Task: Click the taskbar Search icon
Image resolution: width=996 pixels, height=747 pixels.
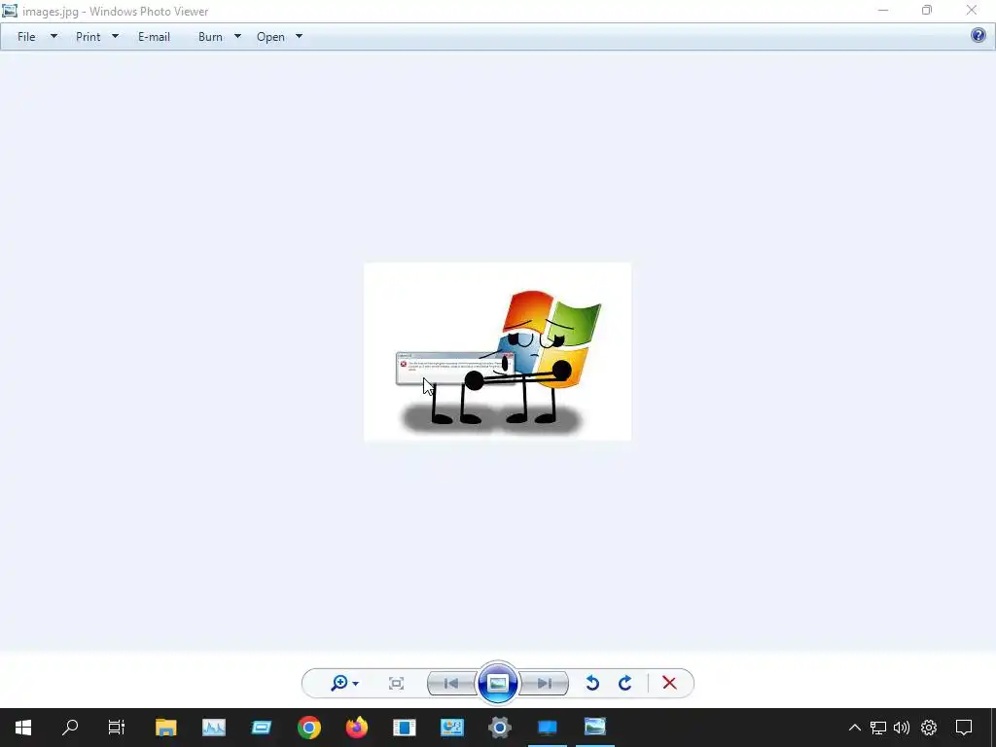Action: (70, 728)
